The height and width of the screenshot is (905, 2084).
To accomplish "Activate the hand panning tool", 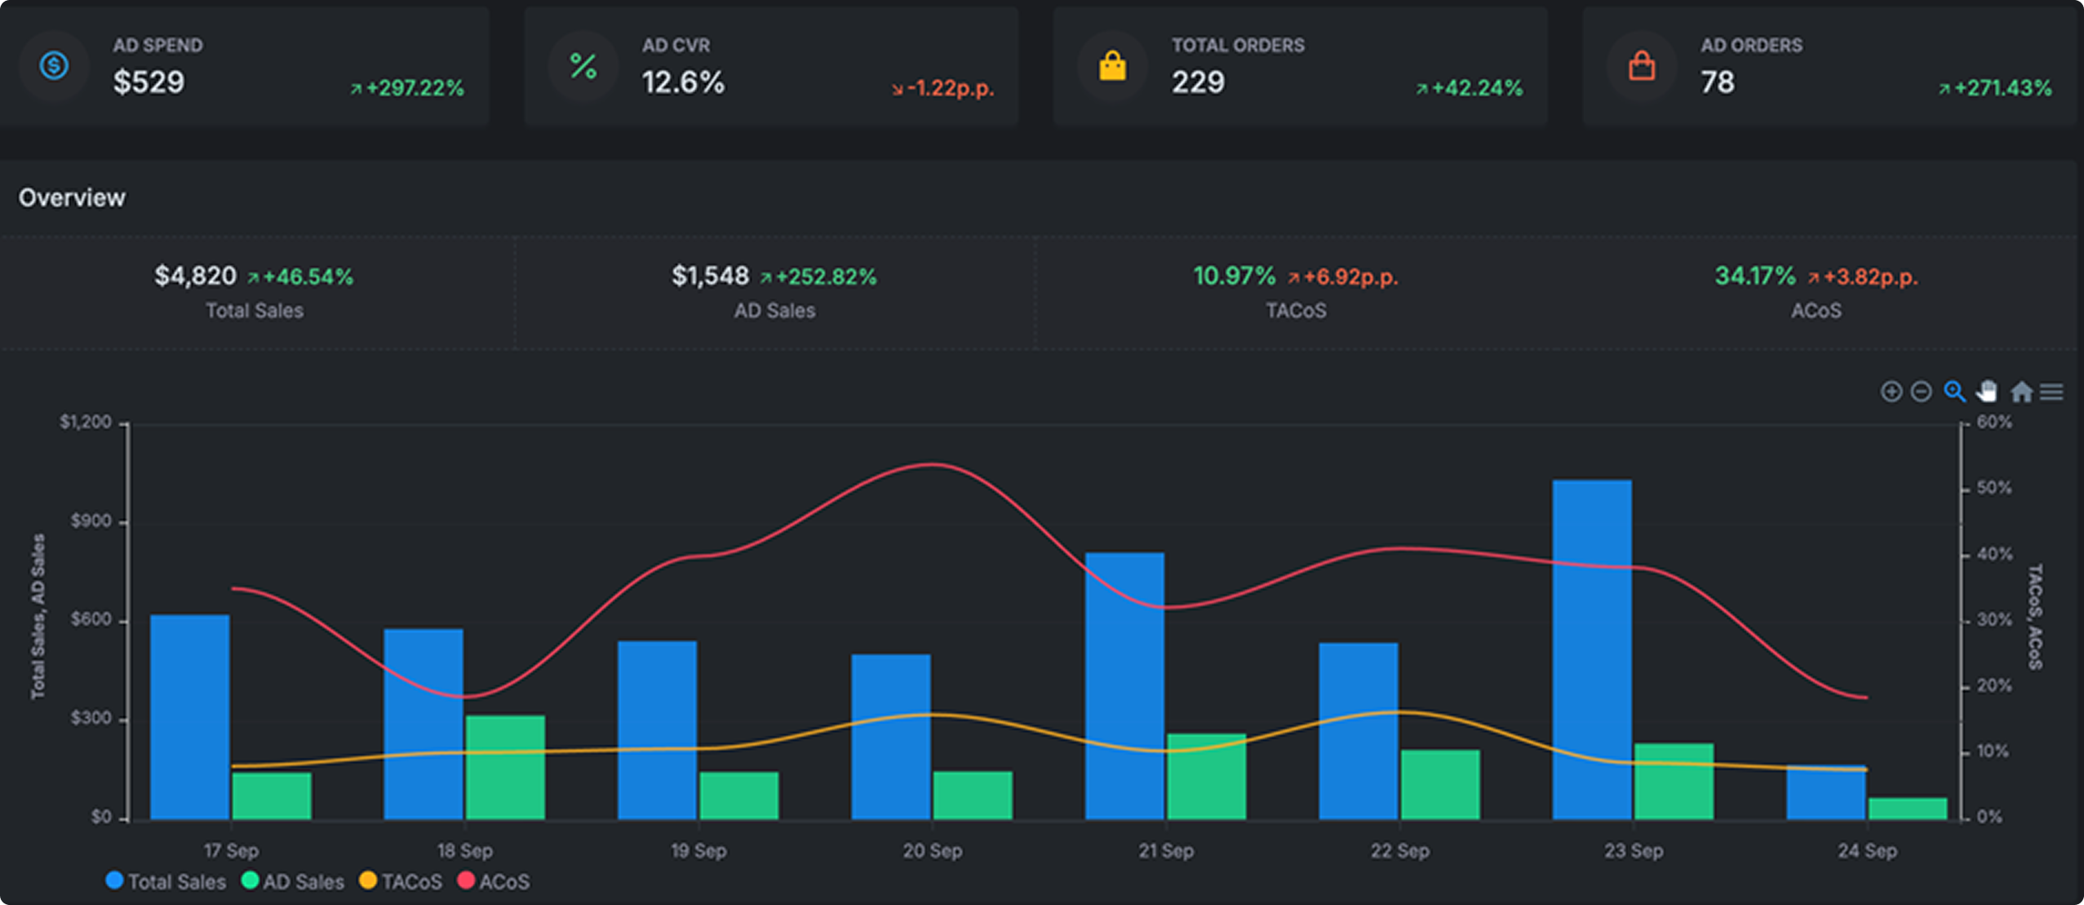I will (1987, 392).
